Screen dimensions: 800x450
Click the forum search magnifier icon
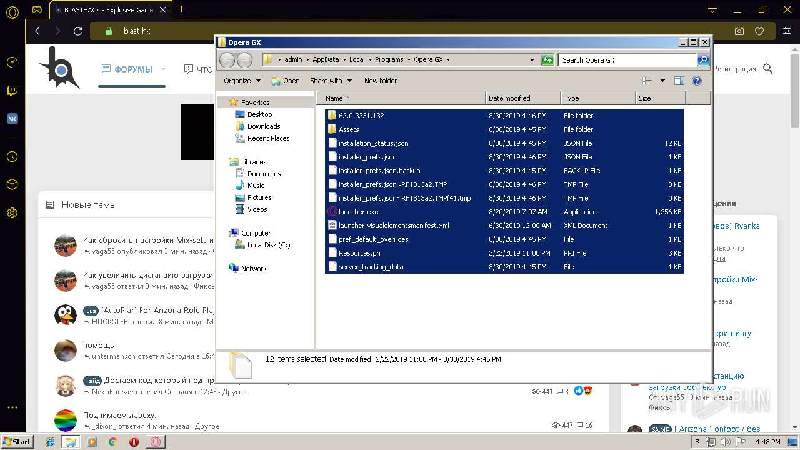(768, 69)
